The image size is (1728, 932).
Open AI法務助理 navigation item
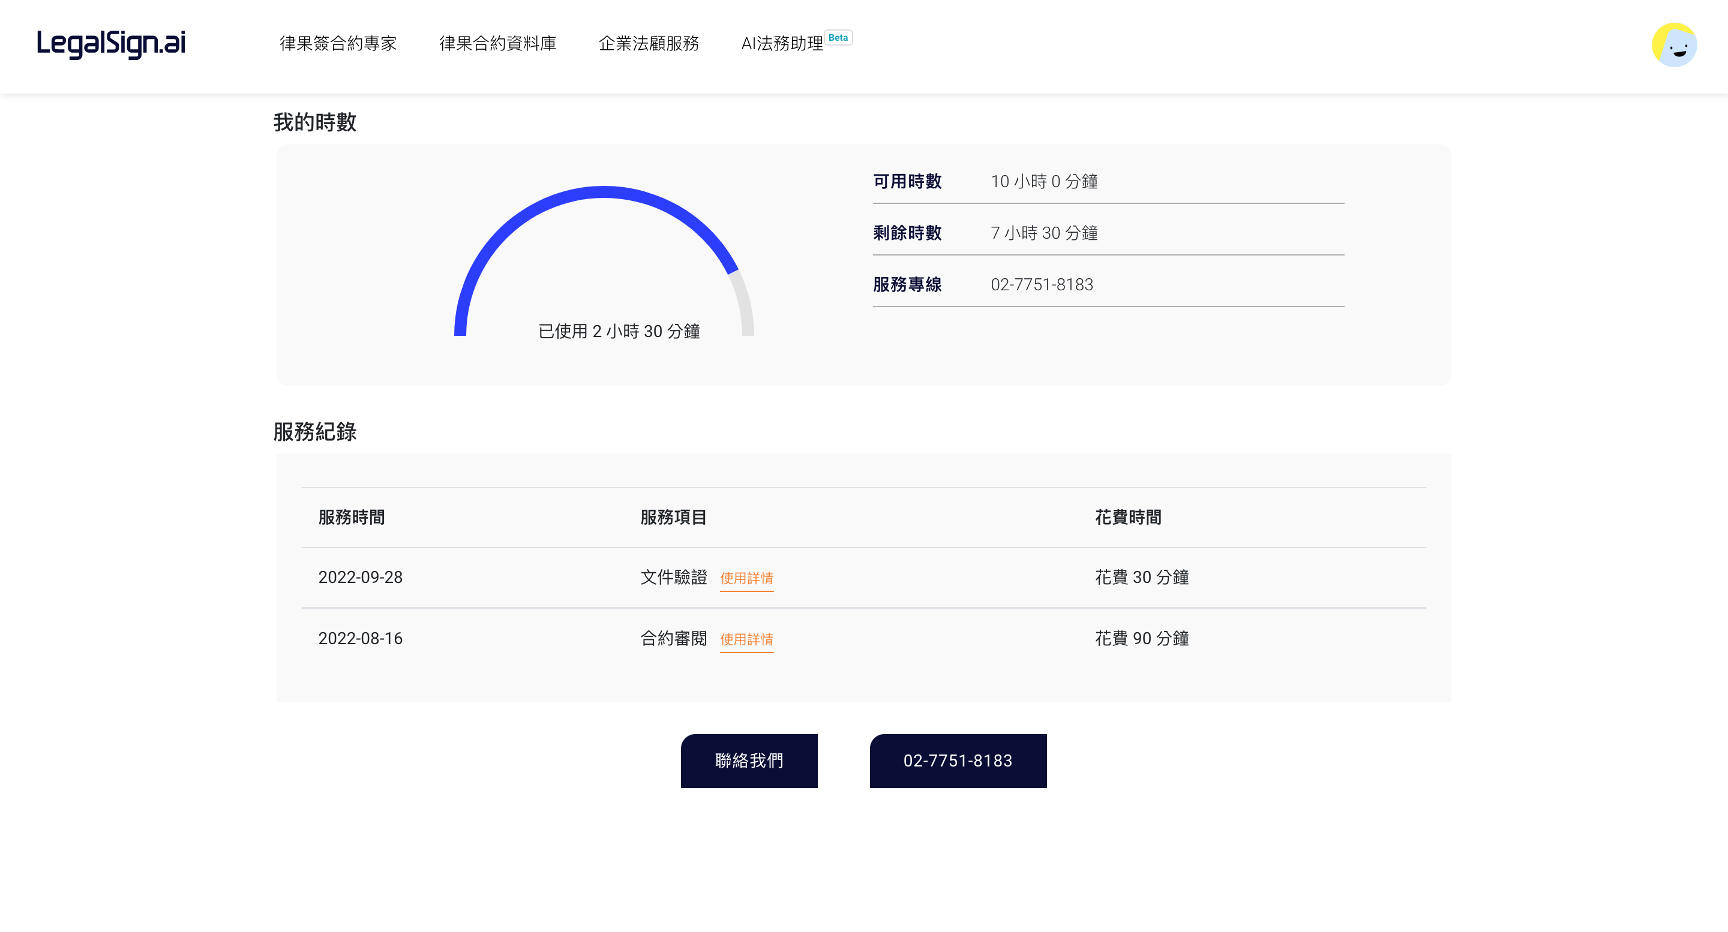tap(781, 44)
